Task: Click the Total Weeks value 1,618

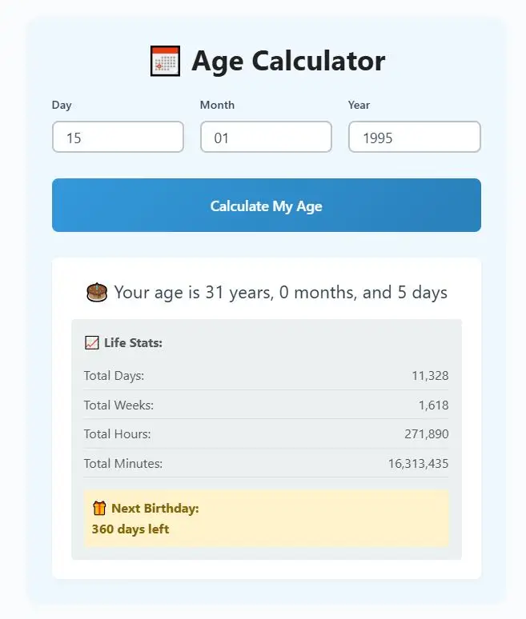Action: [433, 405]
